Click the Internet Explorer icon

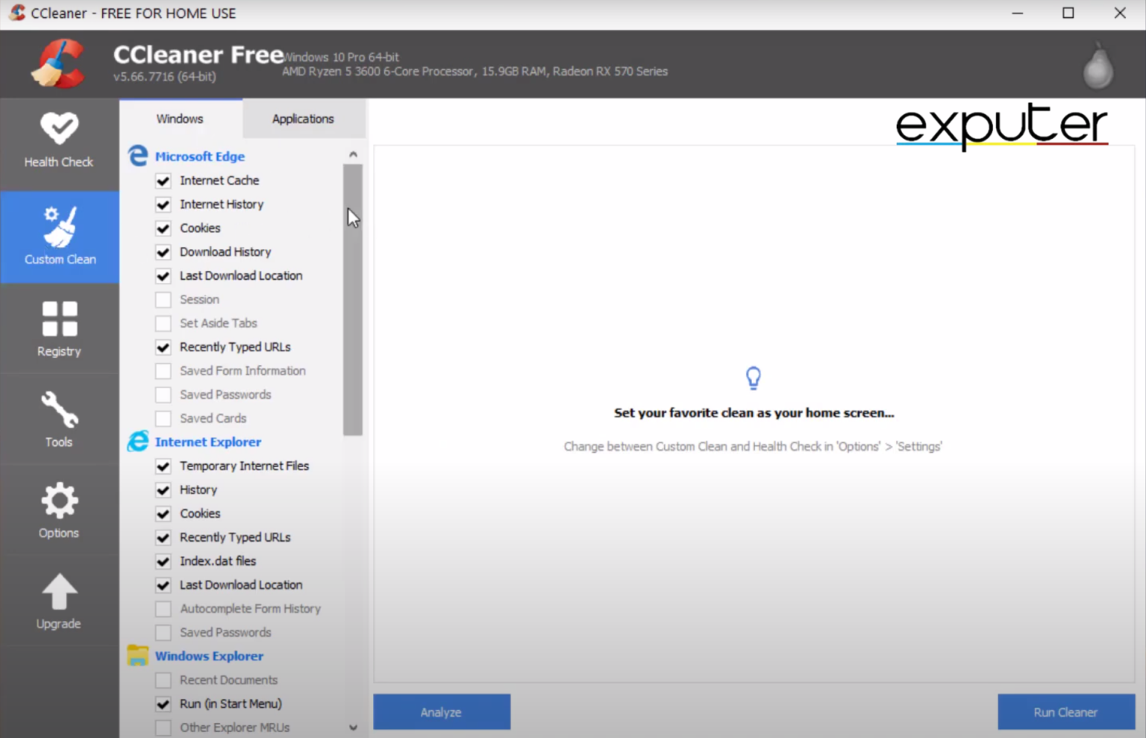(137, 441)
